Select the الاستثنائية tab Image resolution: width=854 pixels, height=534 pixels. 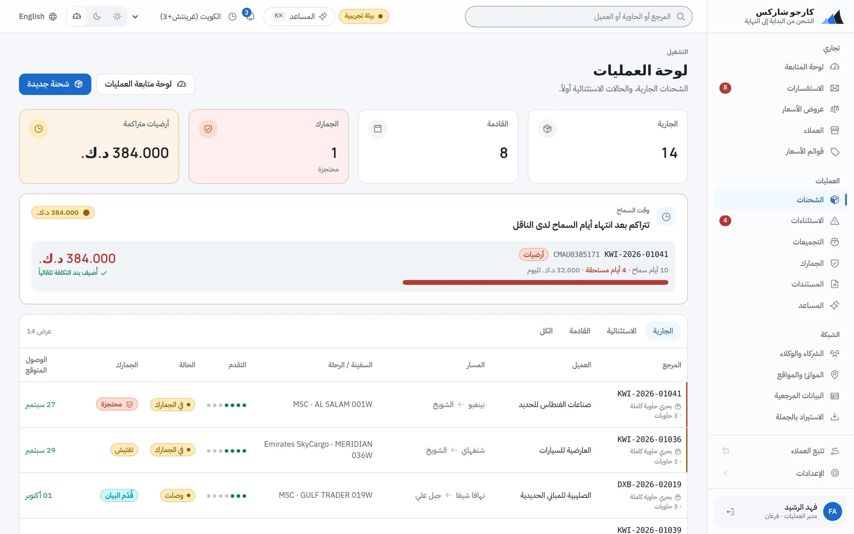point(621,331)
